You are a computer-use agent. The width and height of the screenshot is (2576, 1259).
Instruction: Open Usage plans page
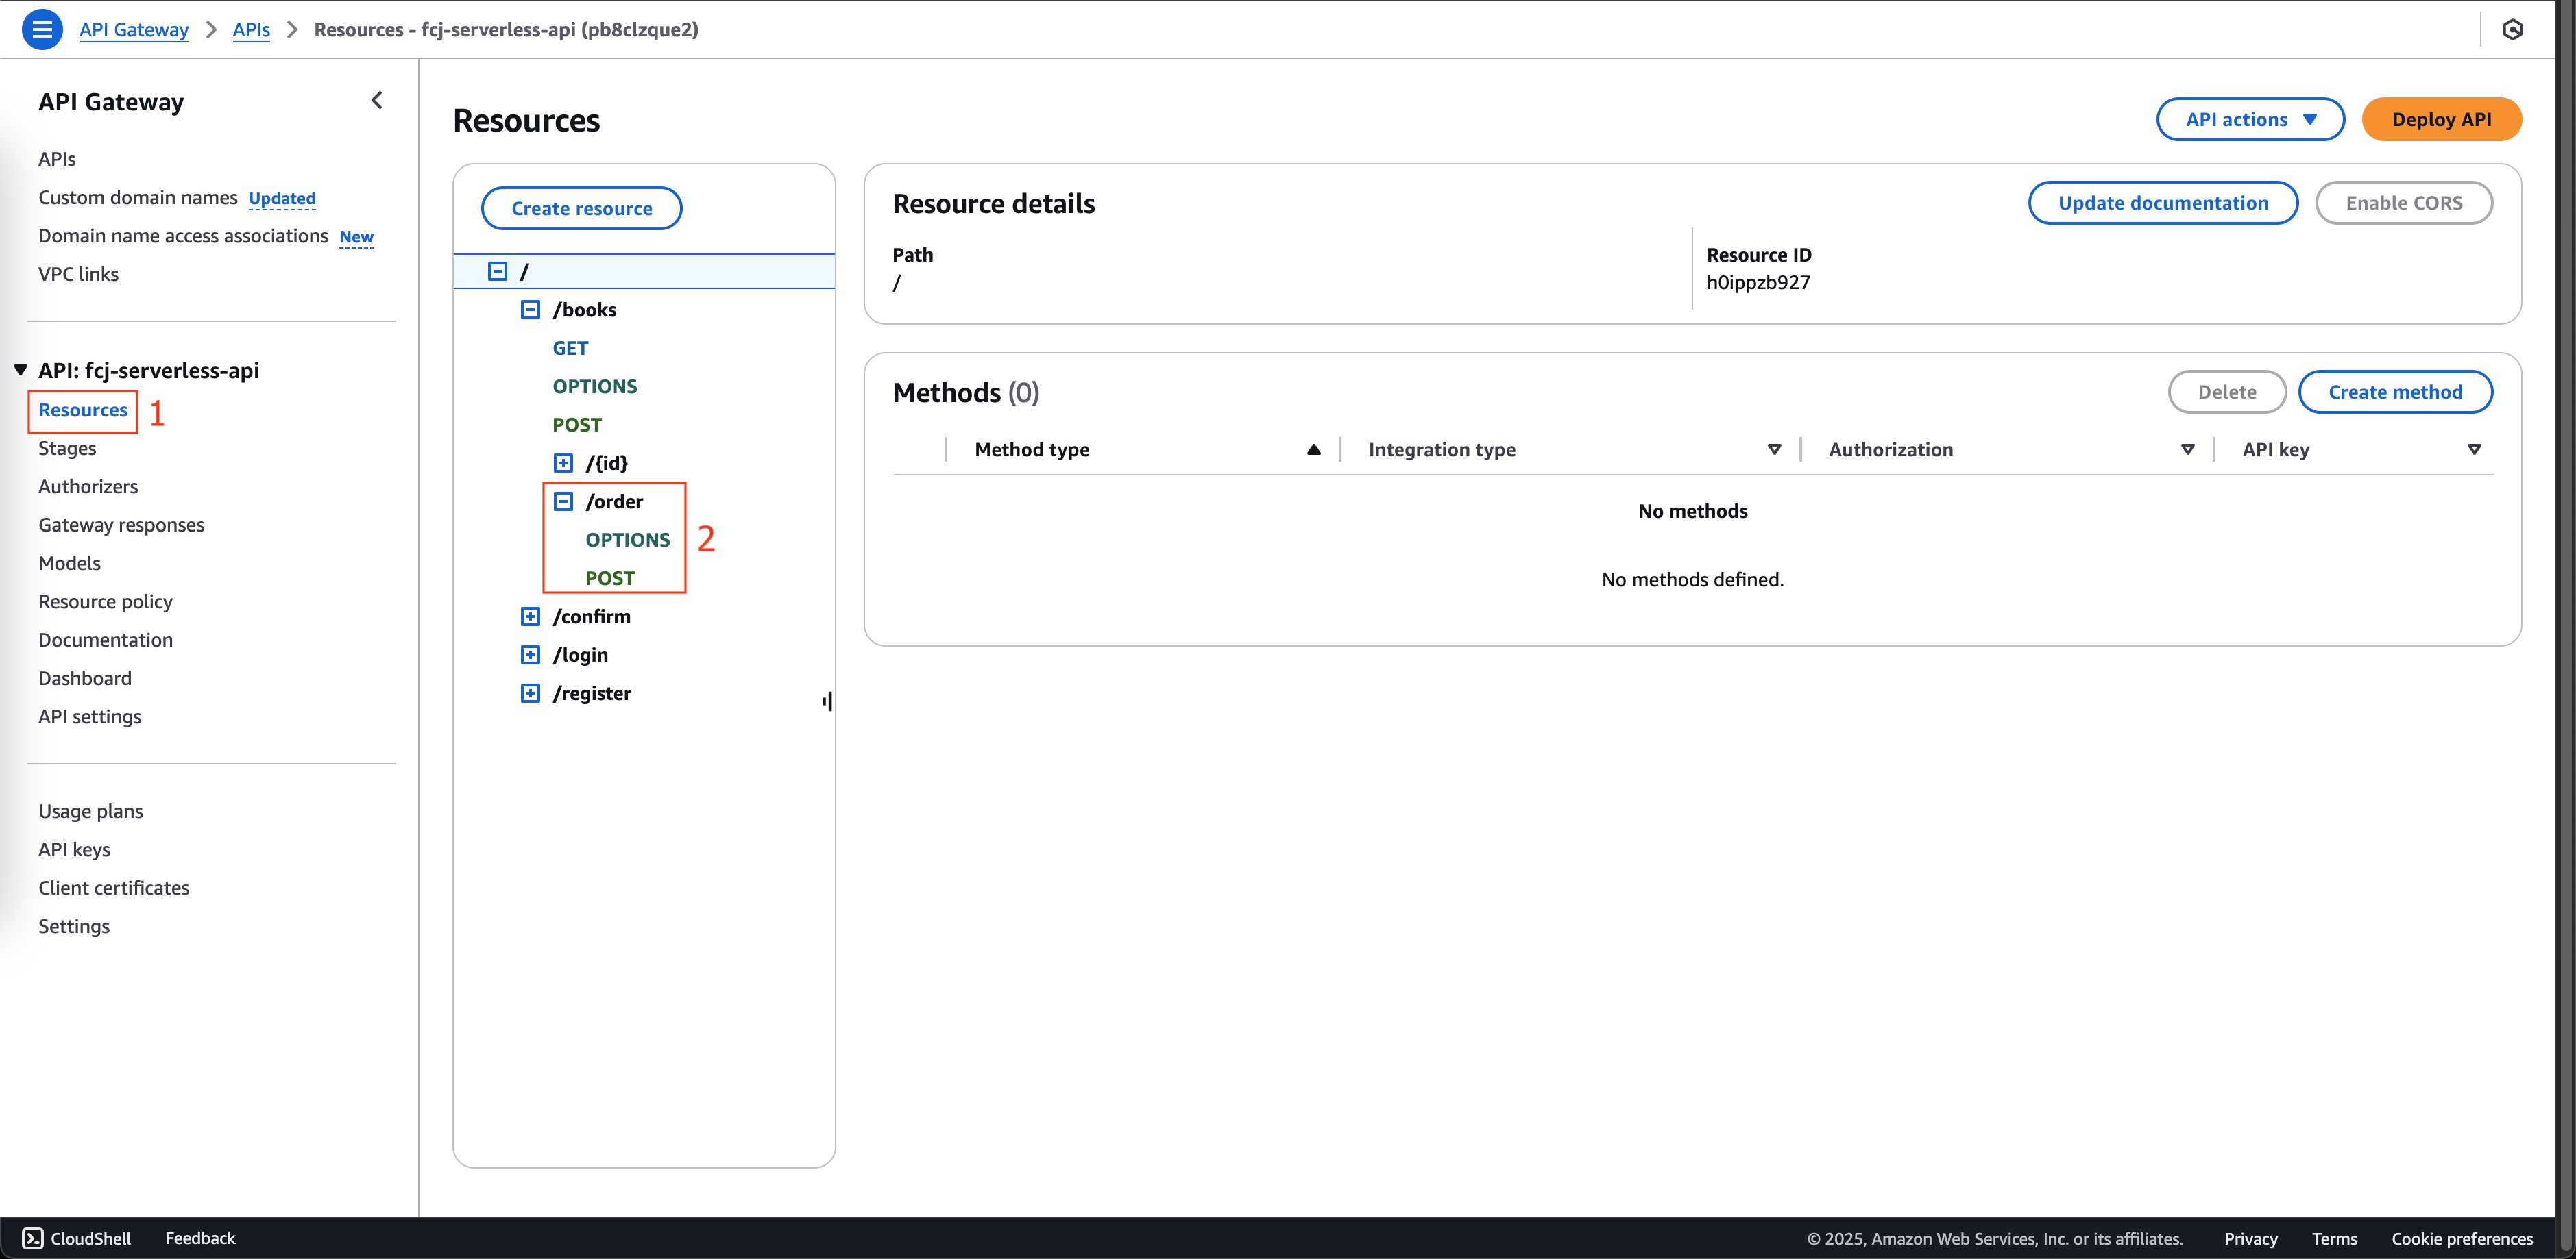90,811
